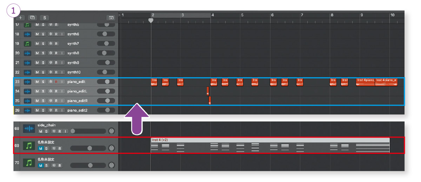Click the add new track plus button
This screenshot has height=182, width=421.
20,17
